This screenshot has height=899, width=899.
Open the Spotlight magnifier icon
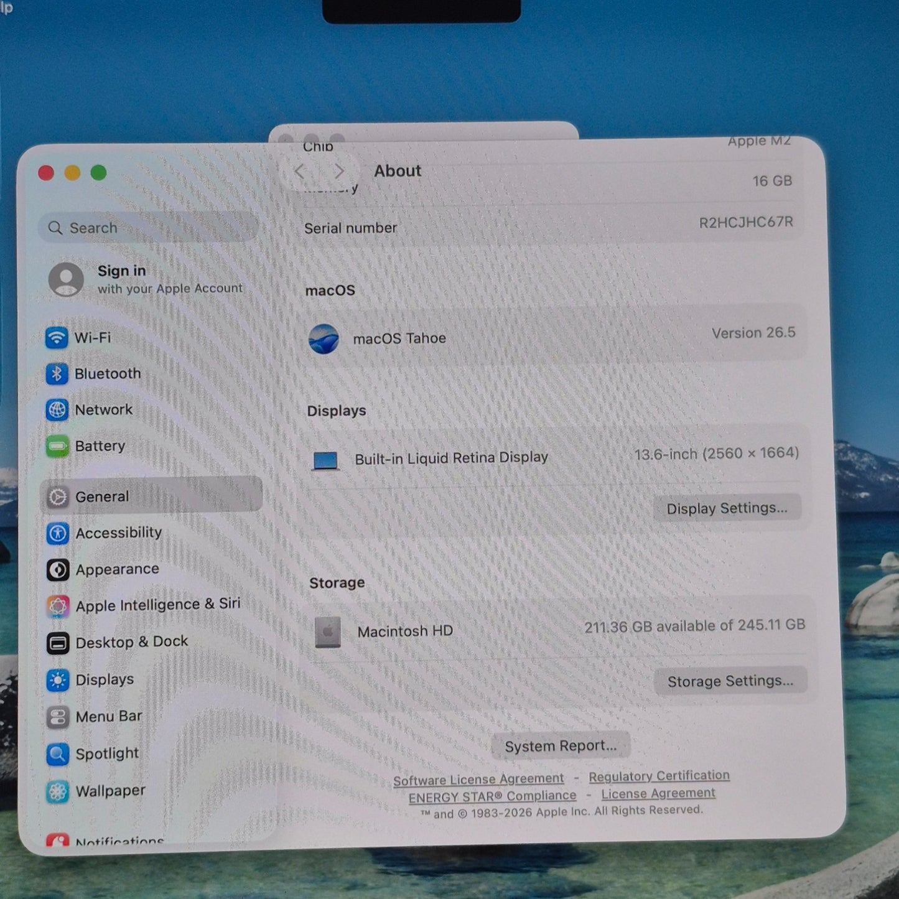point(58,755)
